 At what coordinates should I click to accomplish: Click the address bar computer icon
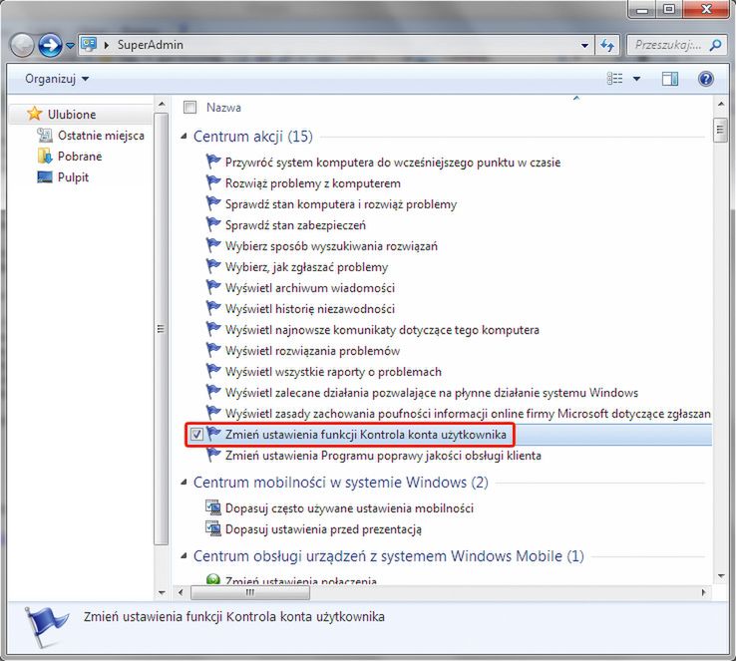pyautogui.click(x=89, y=45)
